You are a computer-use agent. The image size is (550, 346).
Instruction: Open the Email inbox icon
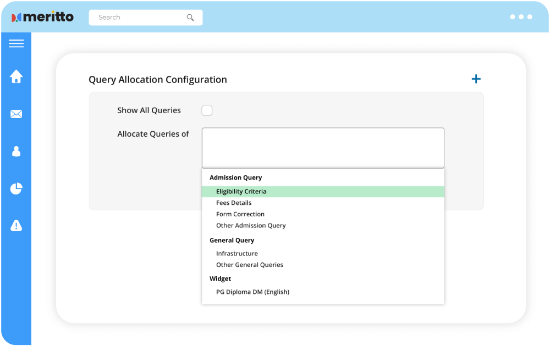tap(16, 114)
